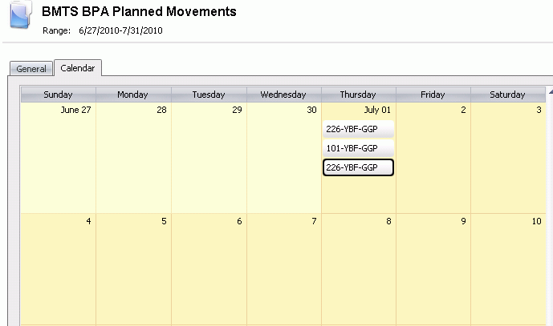This screenshot has width=553, height=326.
Task: Pick the day cell numbered 28
Action: pos(133,160)
